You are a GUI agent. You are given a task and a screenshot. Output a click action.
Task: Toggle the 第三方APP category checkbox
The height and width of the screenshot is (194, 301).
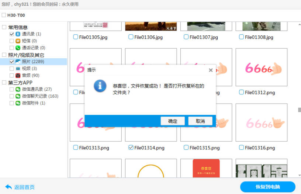4,82
